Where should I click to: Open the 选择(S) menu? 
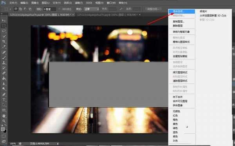[x=68, y=3]
